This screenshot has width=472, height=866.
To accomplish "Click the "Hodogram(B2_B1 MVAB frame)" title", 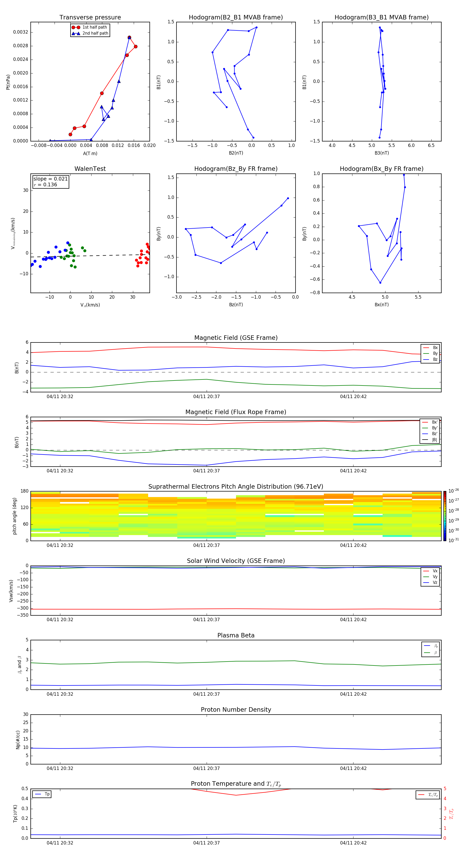I will click(236, 17).
